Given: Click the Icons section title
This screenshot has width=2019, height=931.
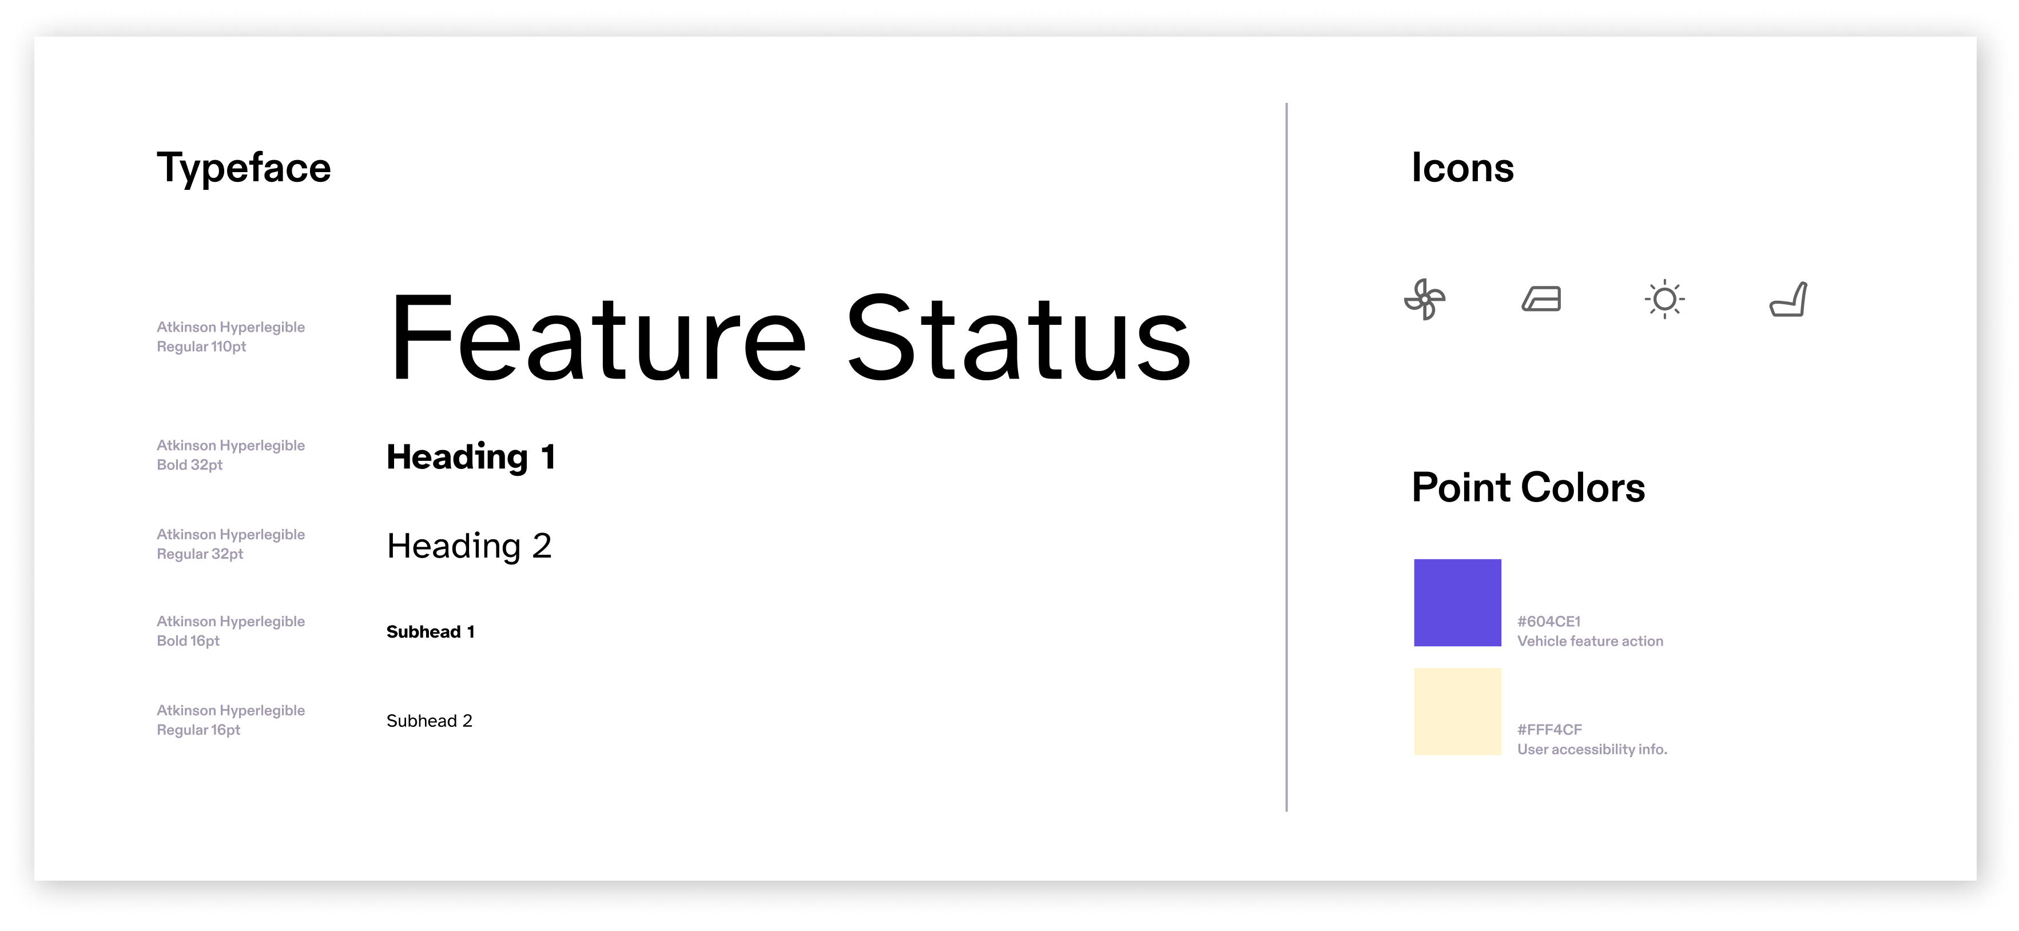Looking at the screenshot, I should coord(1462,168).
